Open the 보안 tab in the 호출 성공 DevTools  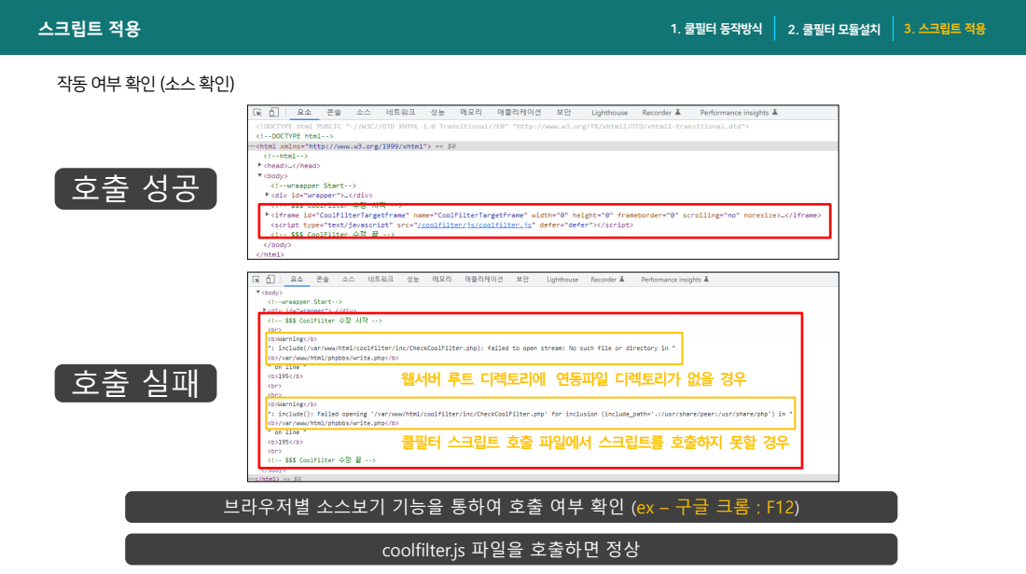click(563, 113)
